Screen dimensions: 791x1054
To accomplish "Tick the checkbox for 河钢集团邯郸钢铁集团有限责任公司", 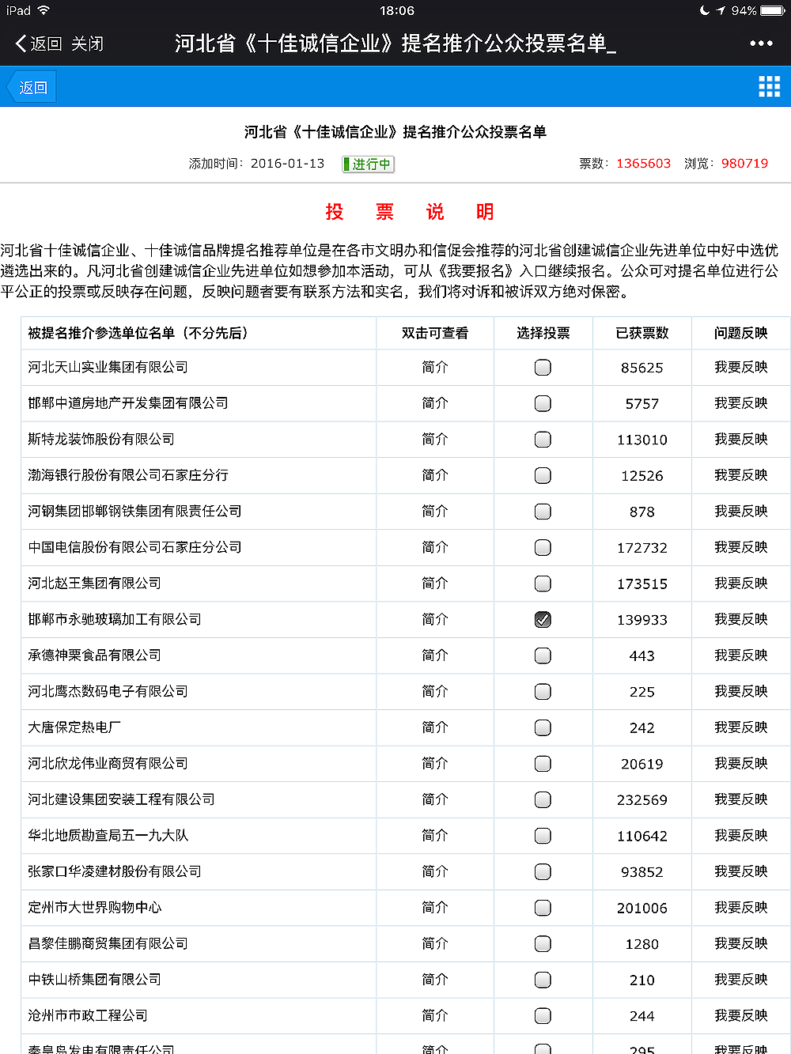I will coord(543,512).
